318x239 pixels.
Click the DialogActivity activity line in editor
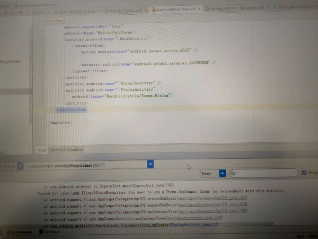110,90
